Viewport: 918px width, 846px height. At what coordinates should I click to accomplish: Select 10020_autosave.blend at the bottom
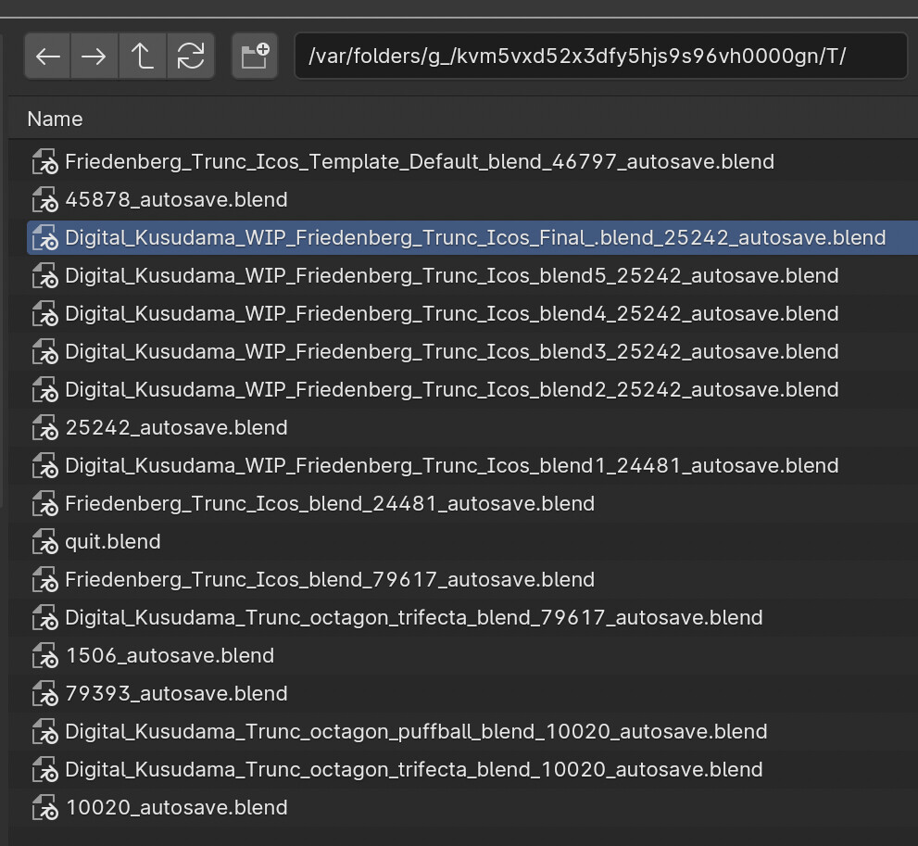click(x=176, y=807)
